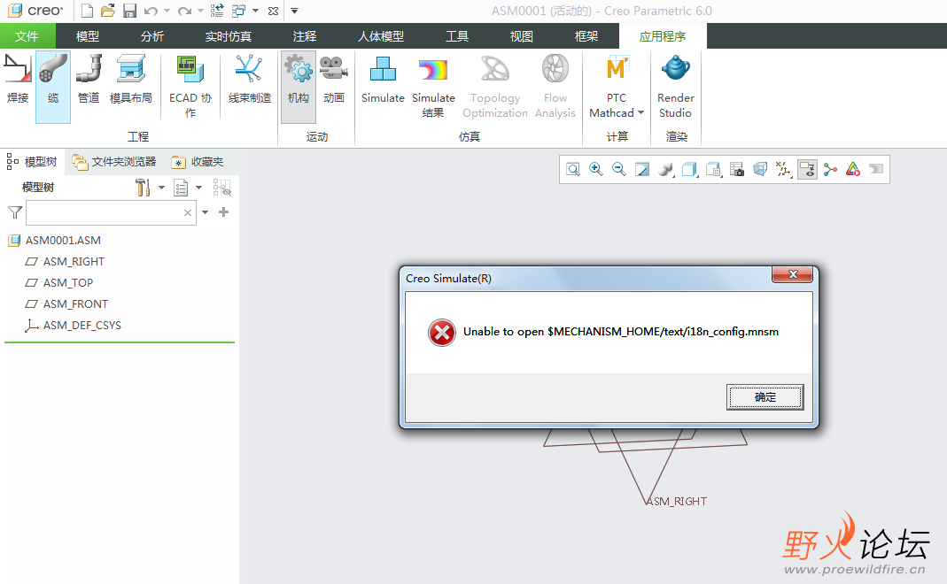Launch the 焊接 welding application

[x=18, y=79]
